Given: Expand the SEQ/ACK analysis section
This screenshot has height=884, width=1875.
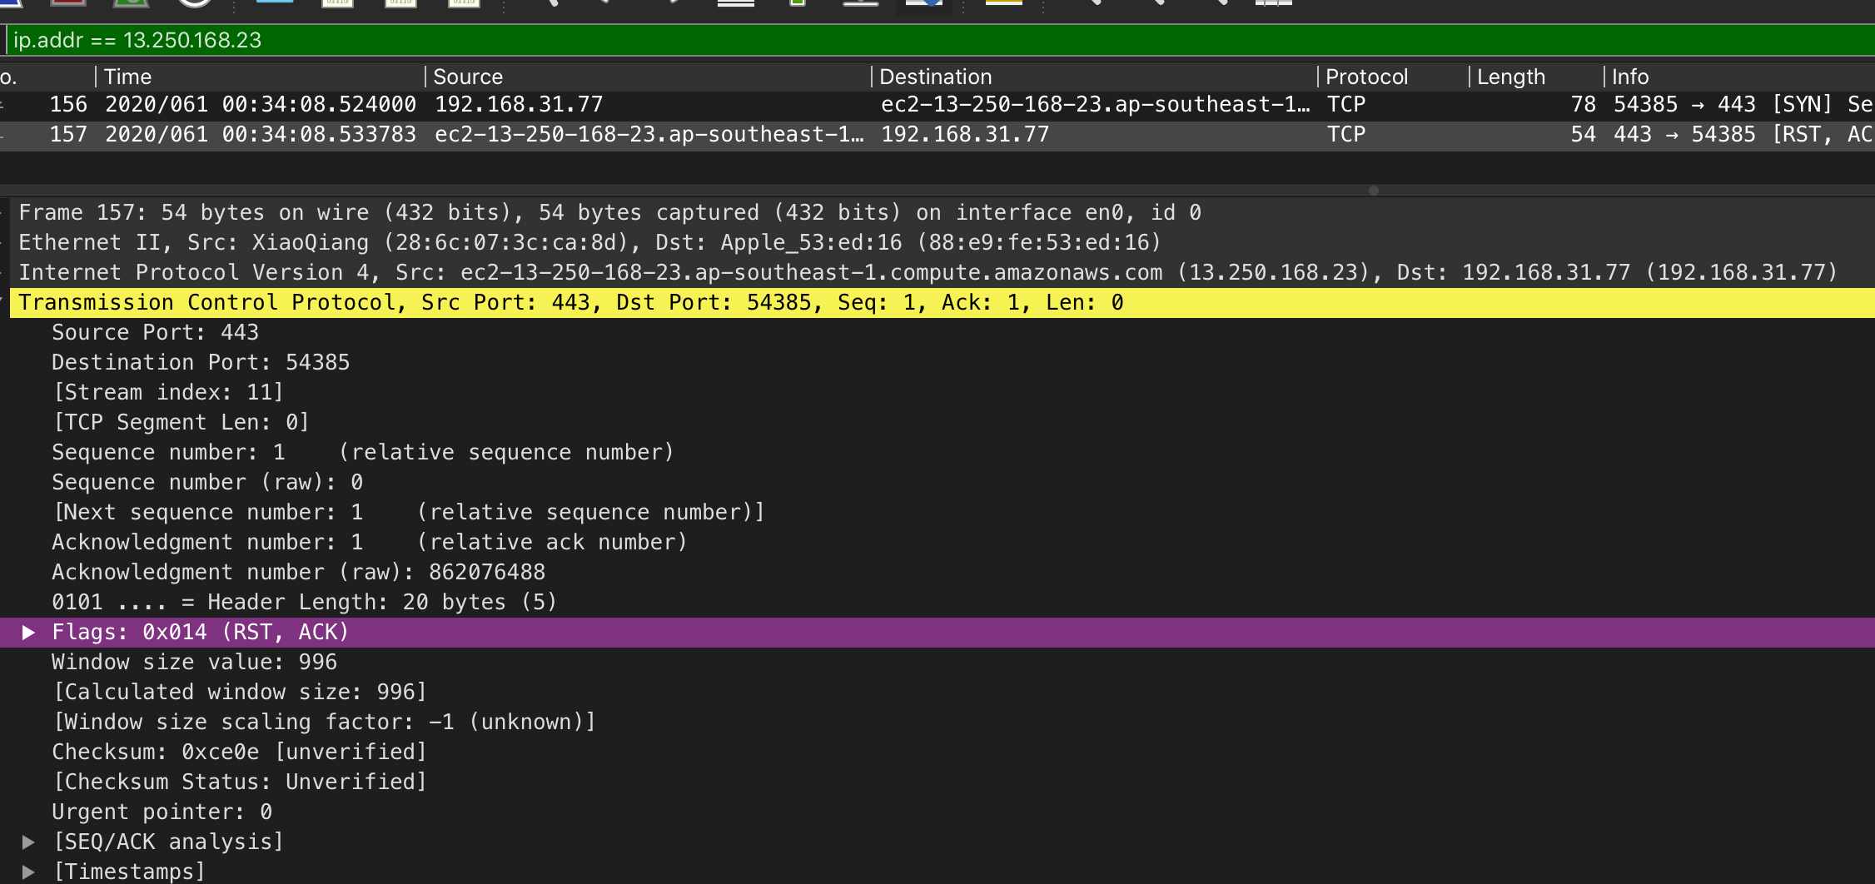Looking at the screenshot, I should 31,842.
